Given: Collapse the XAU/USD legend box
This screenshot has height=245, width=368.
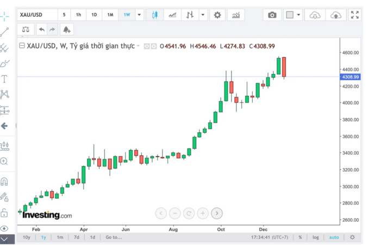Looking at the screenshot, I should click(x=22, y=46).
